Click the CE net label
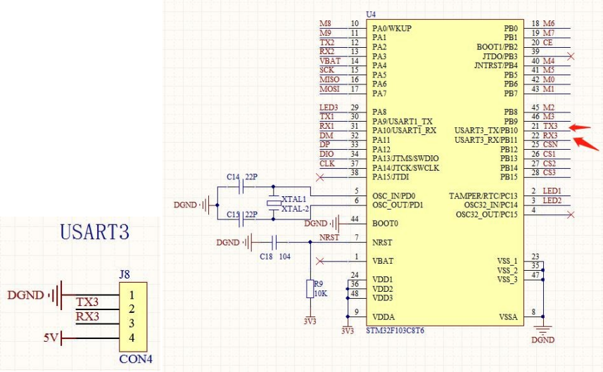This screenshot has width=603, height=372. click(547, 43)
